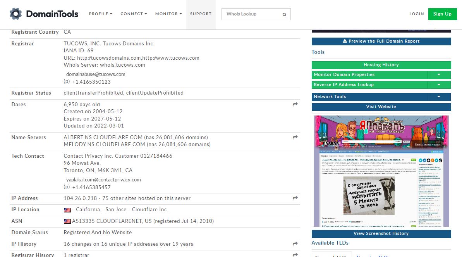The height and width of the screenshot is (257, 462).
Task: Open the CONNECT dropdown menu
Action: point(134,14)
